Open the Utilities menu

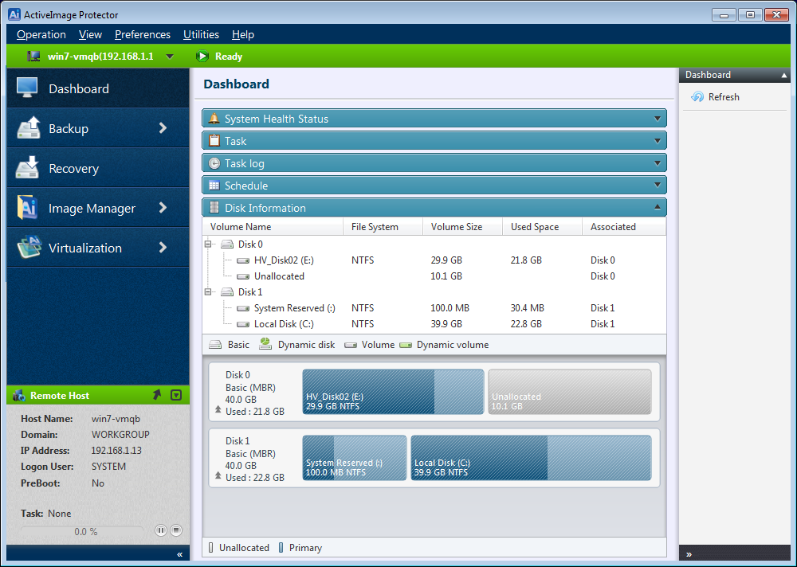[201, 34]
